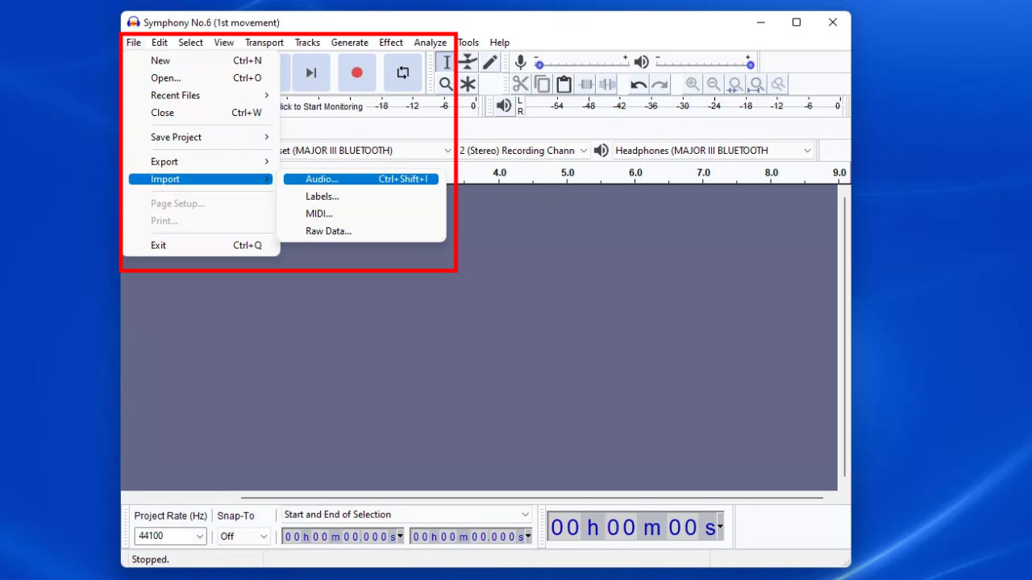Choose MIDI from the Import submenu
This screenshot has height=580, width=1032.
[x=319, y=213]
